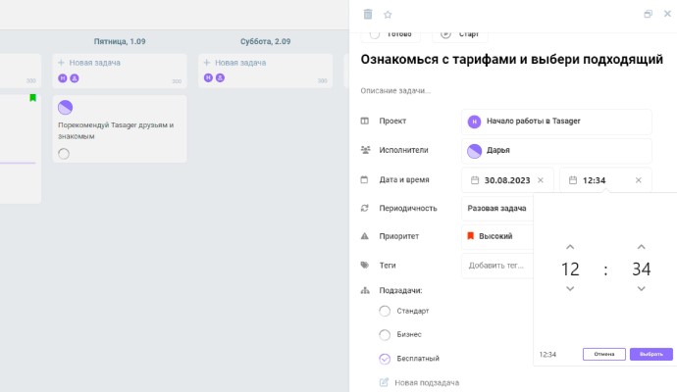The height and width of the screenshot is (392, 677).
Task: Star the task as favorite
Action: click(388, 15)
